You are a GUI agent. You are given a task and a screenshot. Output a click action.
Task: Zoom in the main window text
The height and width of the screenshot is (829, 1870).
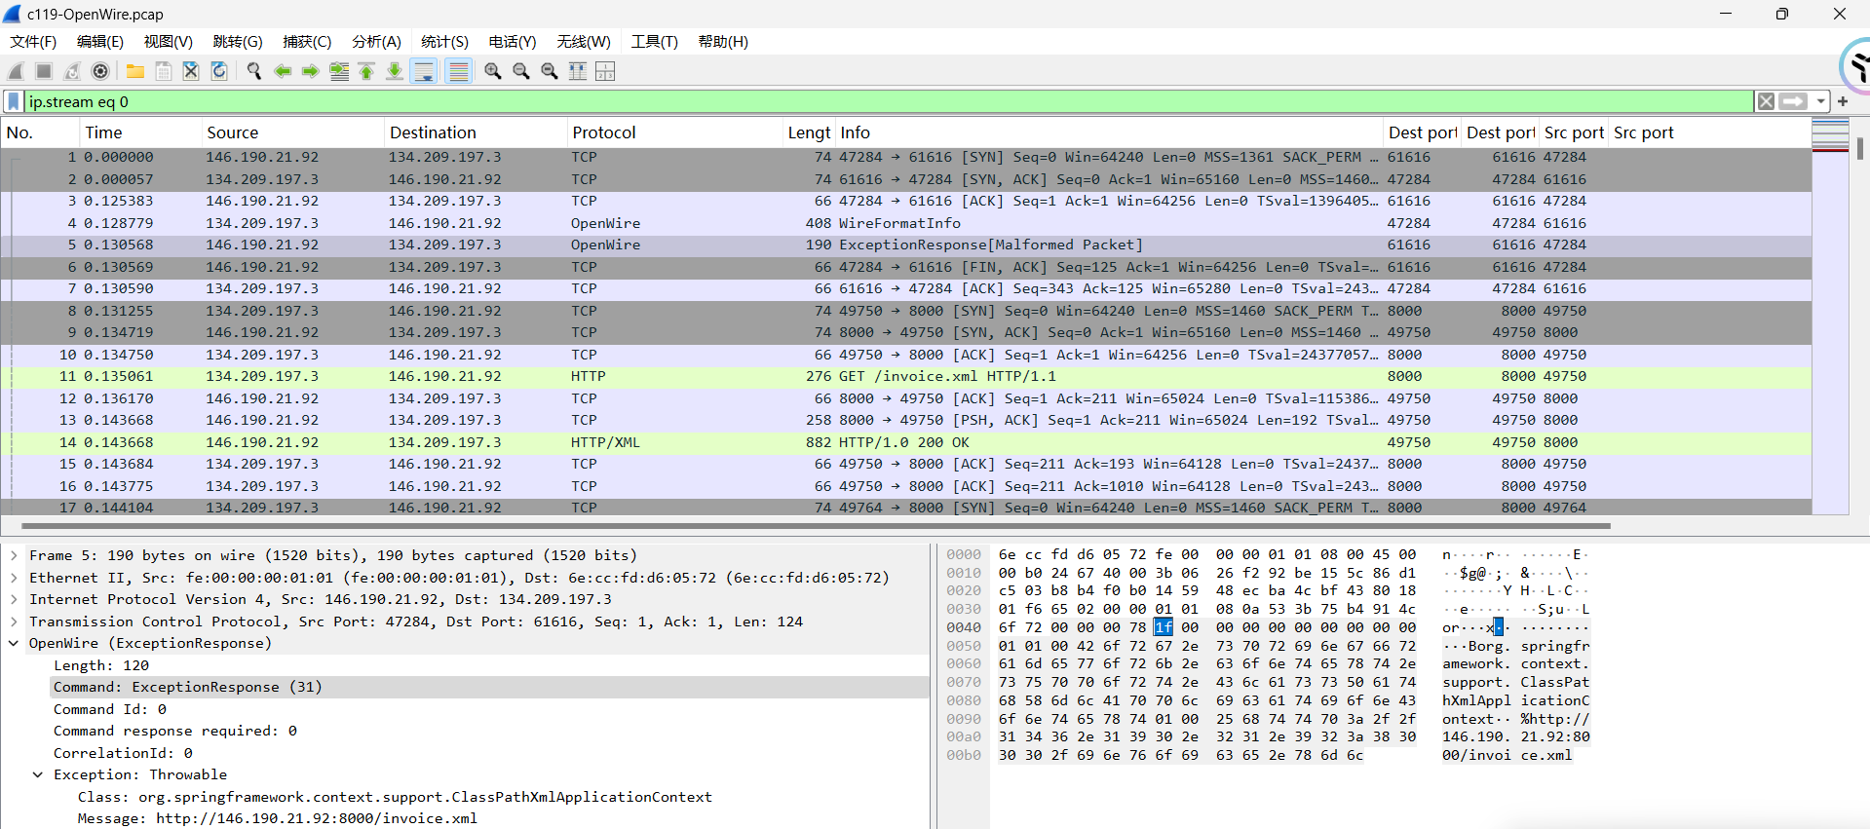(493, 71)
